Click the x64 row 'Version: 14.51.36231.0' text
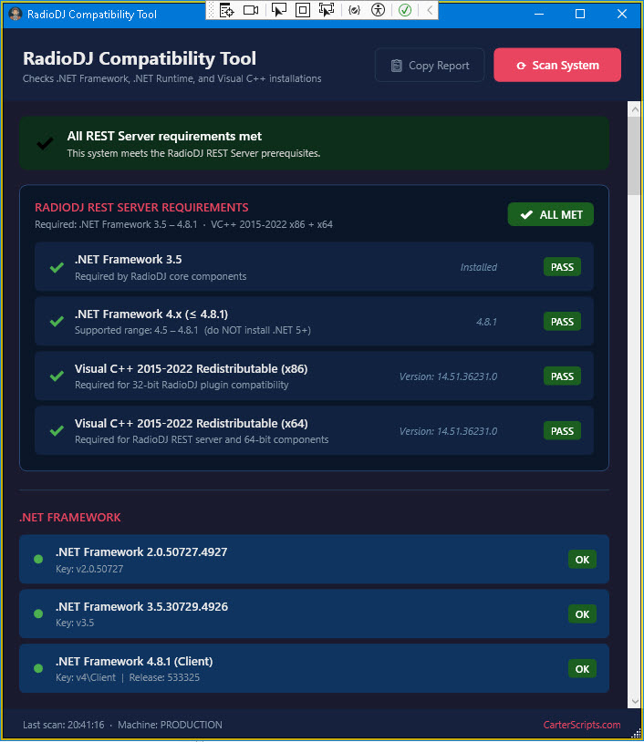Viewport: 644px width, 742px height. [x=448, y=431]
